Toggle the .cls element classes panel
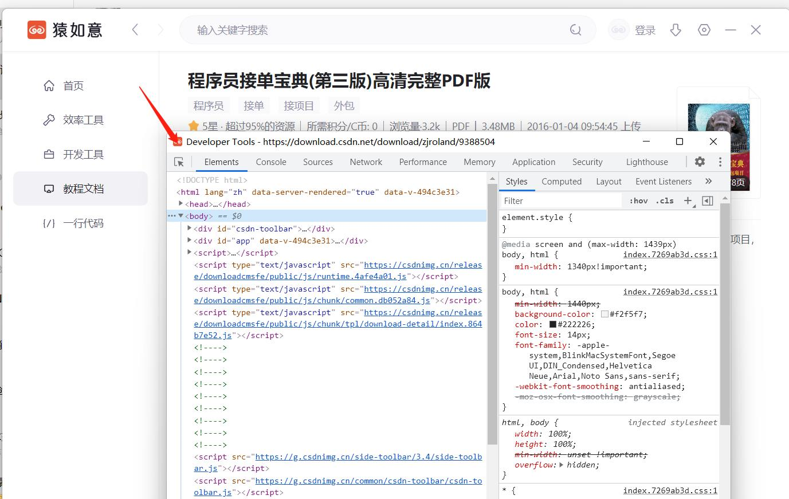The width and height of the screenshot is (789, 499). tap(665, 201)
